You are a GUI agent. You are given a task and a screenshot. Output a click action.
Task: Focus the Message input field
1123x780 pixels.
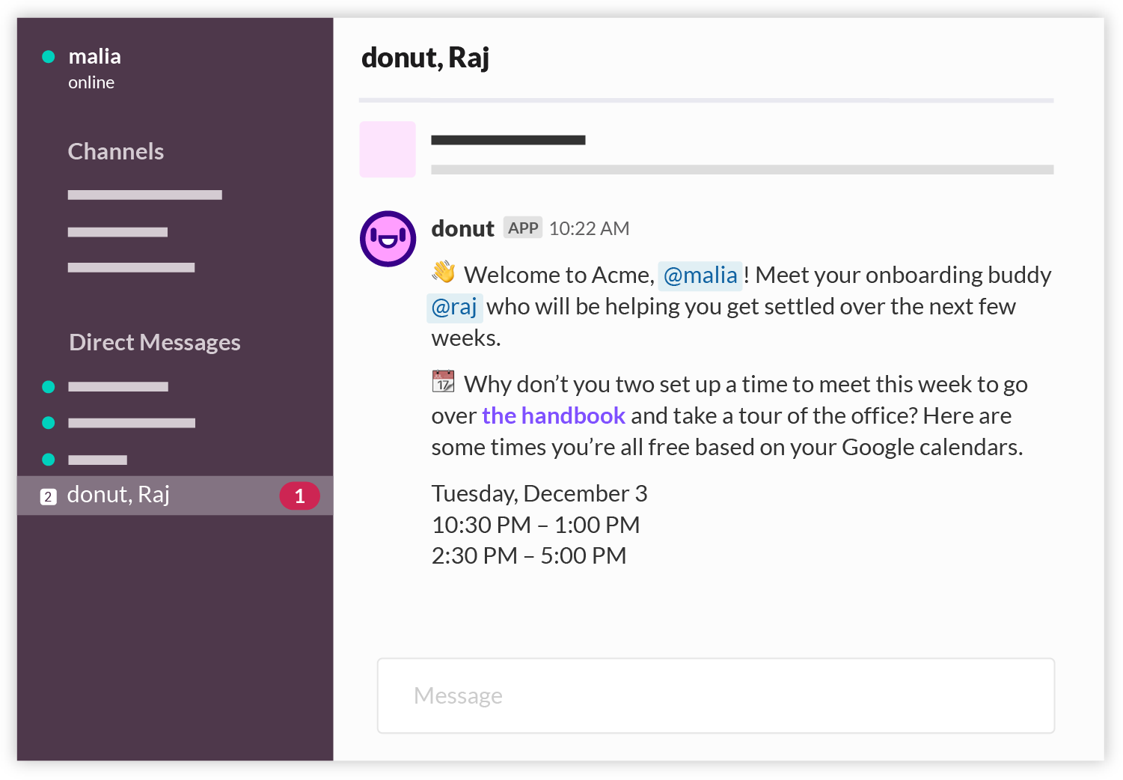pyautogui.click(x=715, y=695)
